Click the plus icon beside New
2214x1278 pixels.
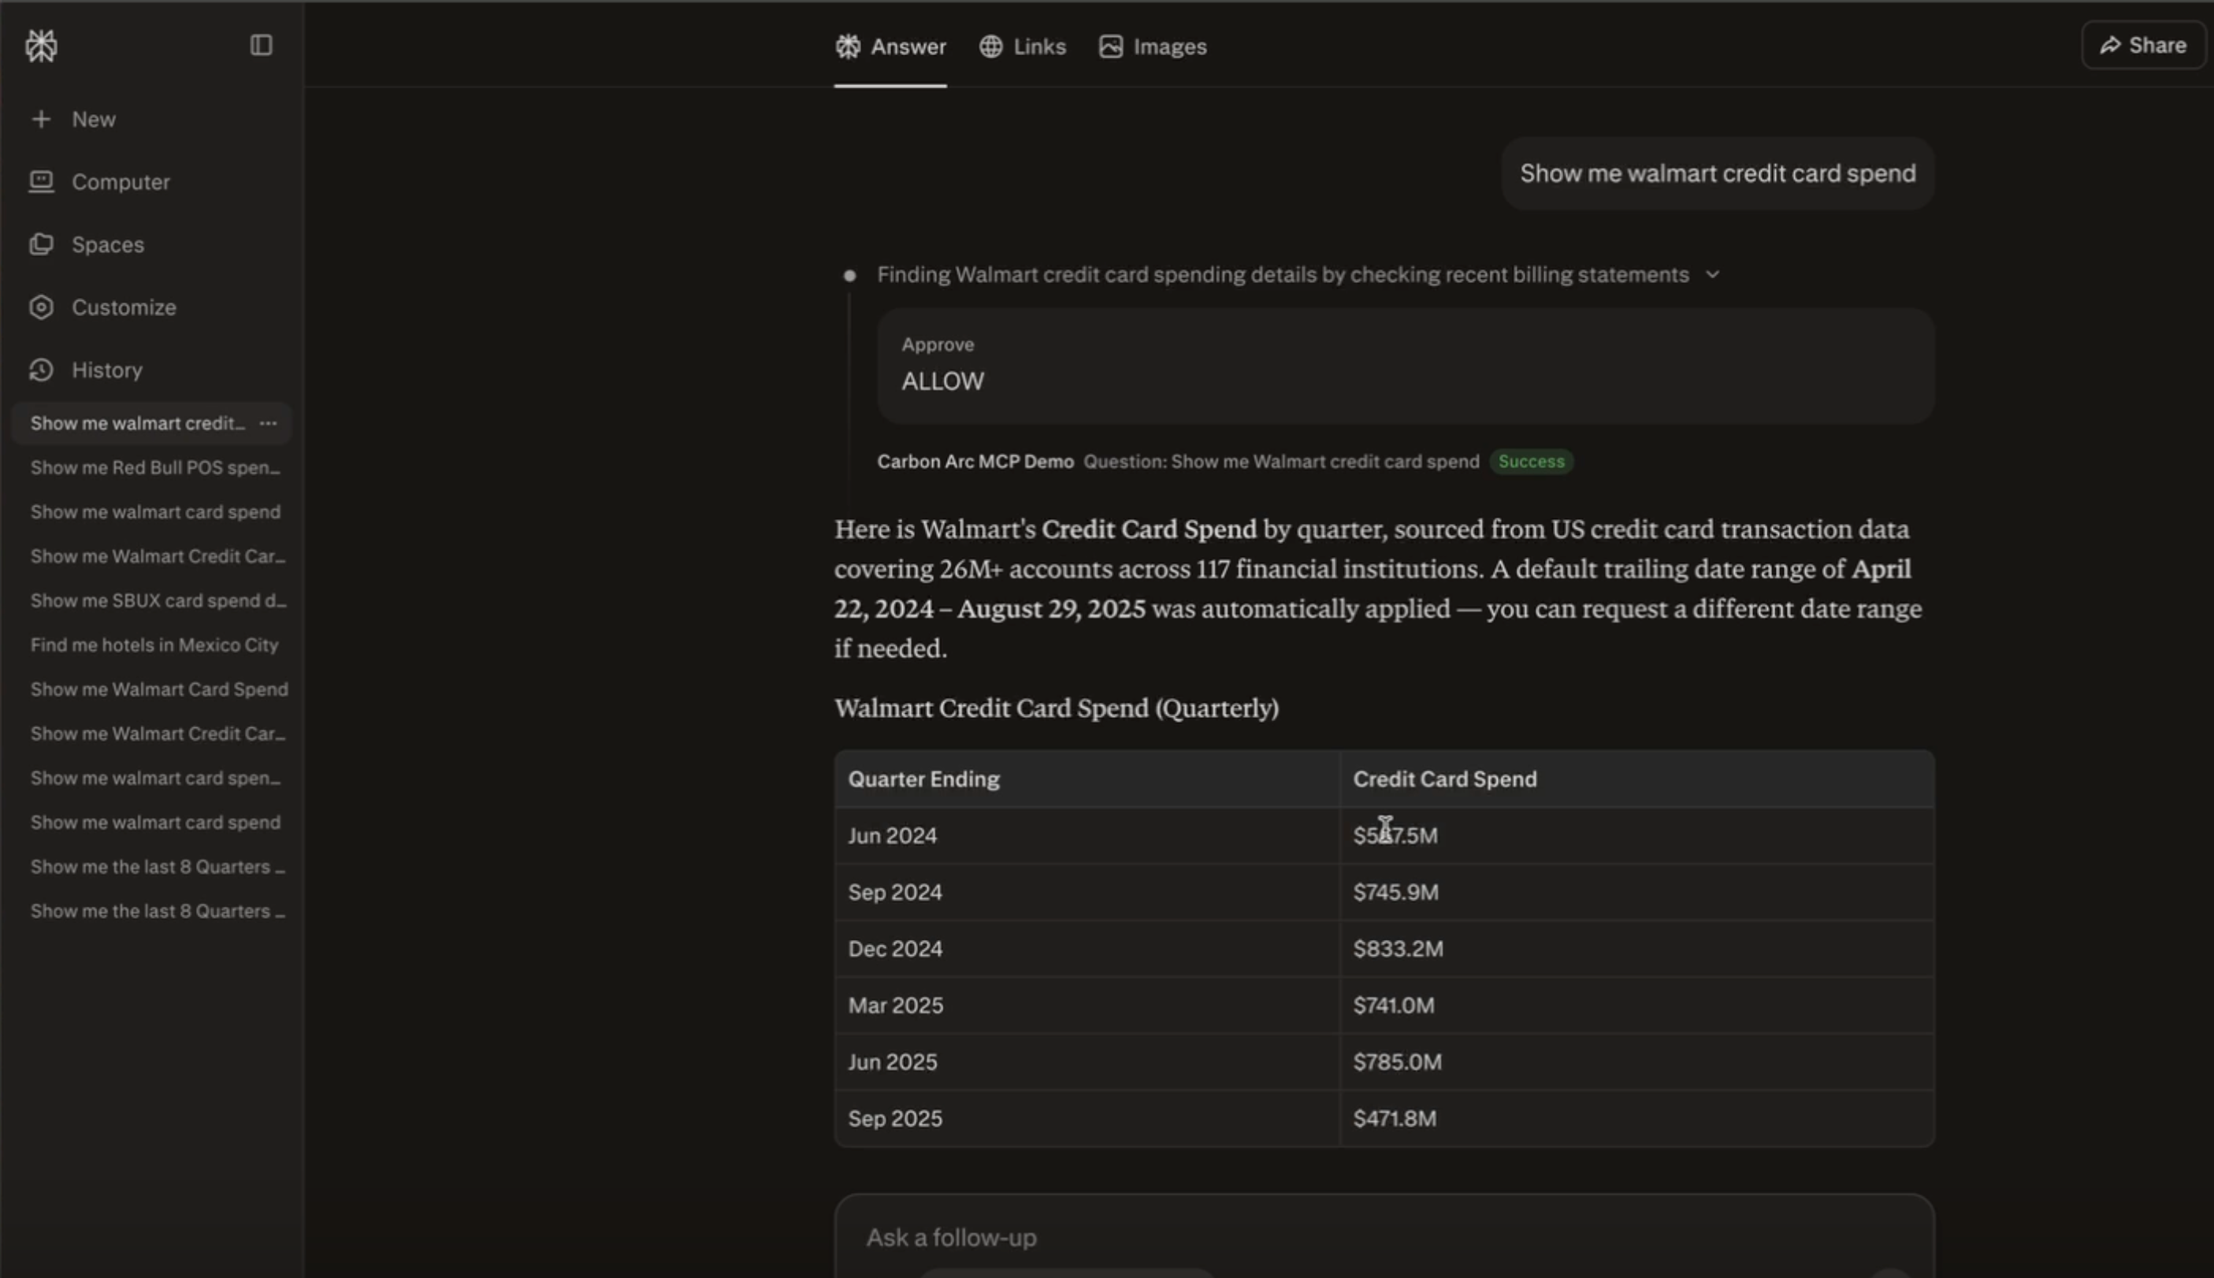pyautogui.click(x=40, y=118)
